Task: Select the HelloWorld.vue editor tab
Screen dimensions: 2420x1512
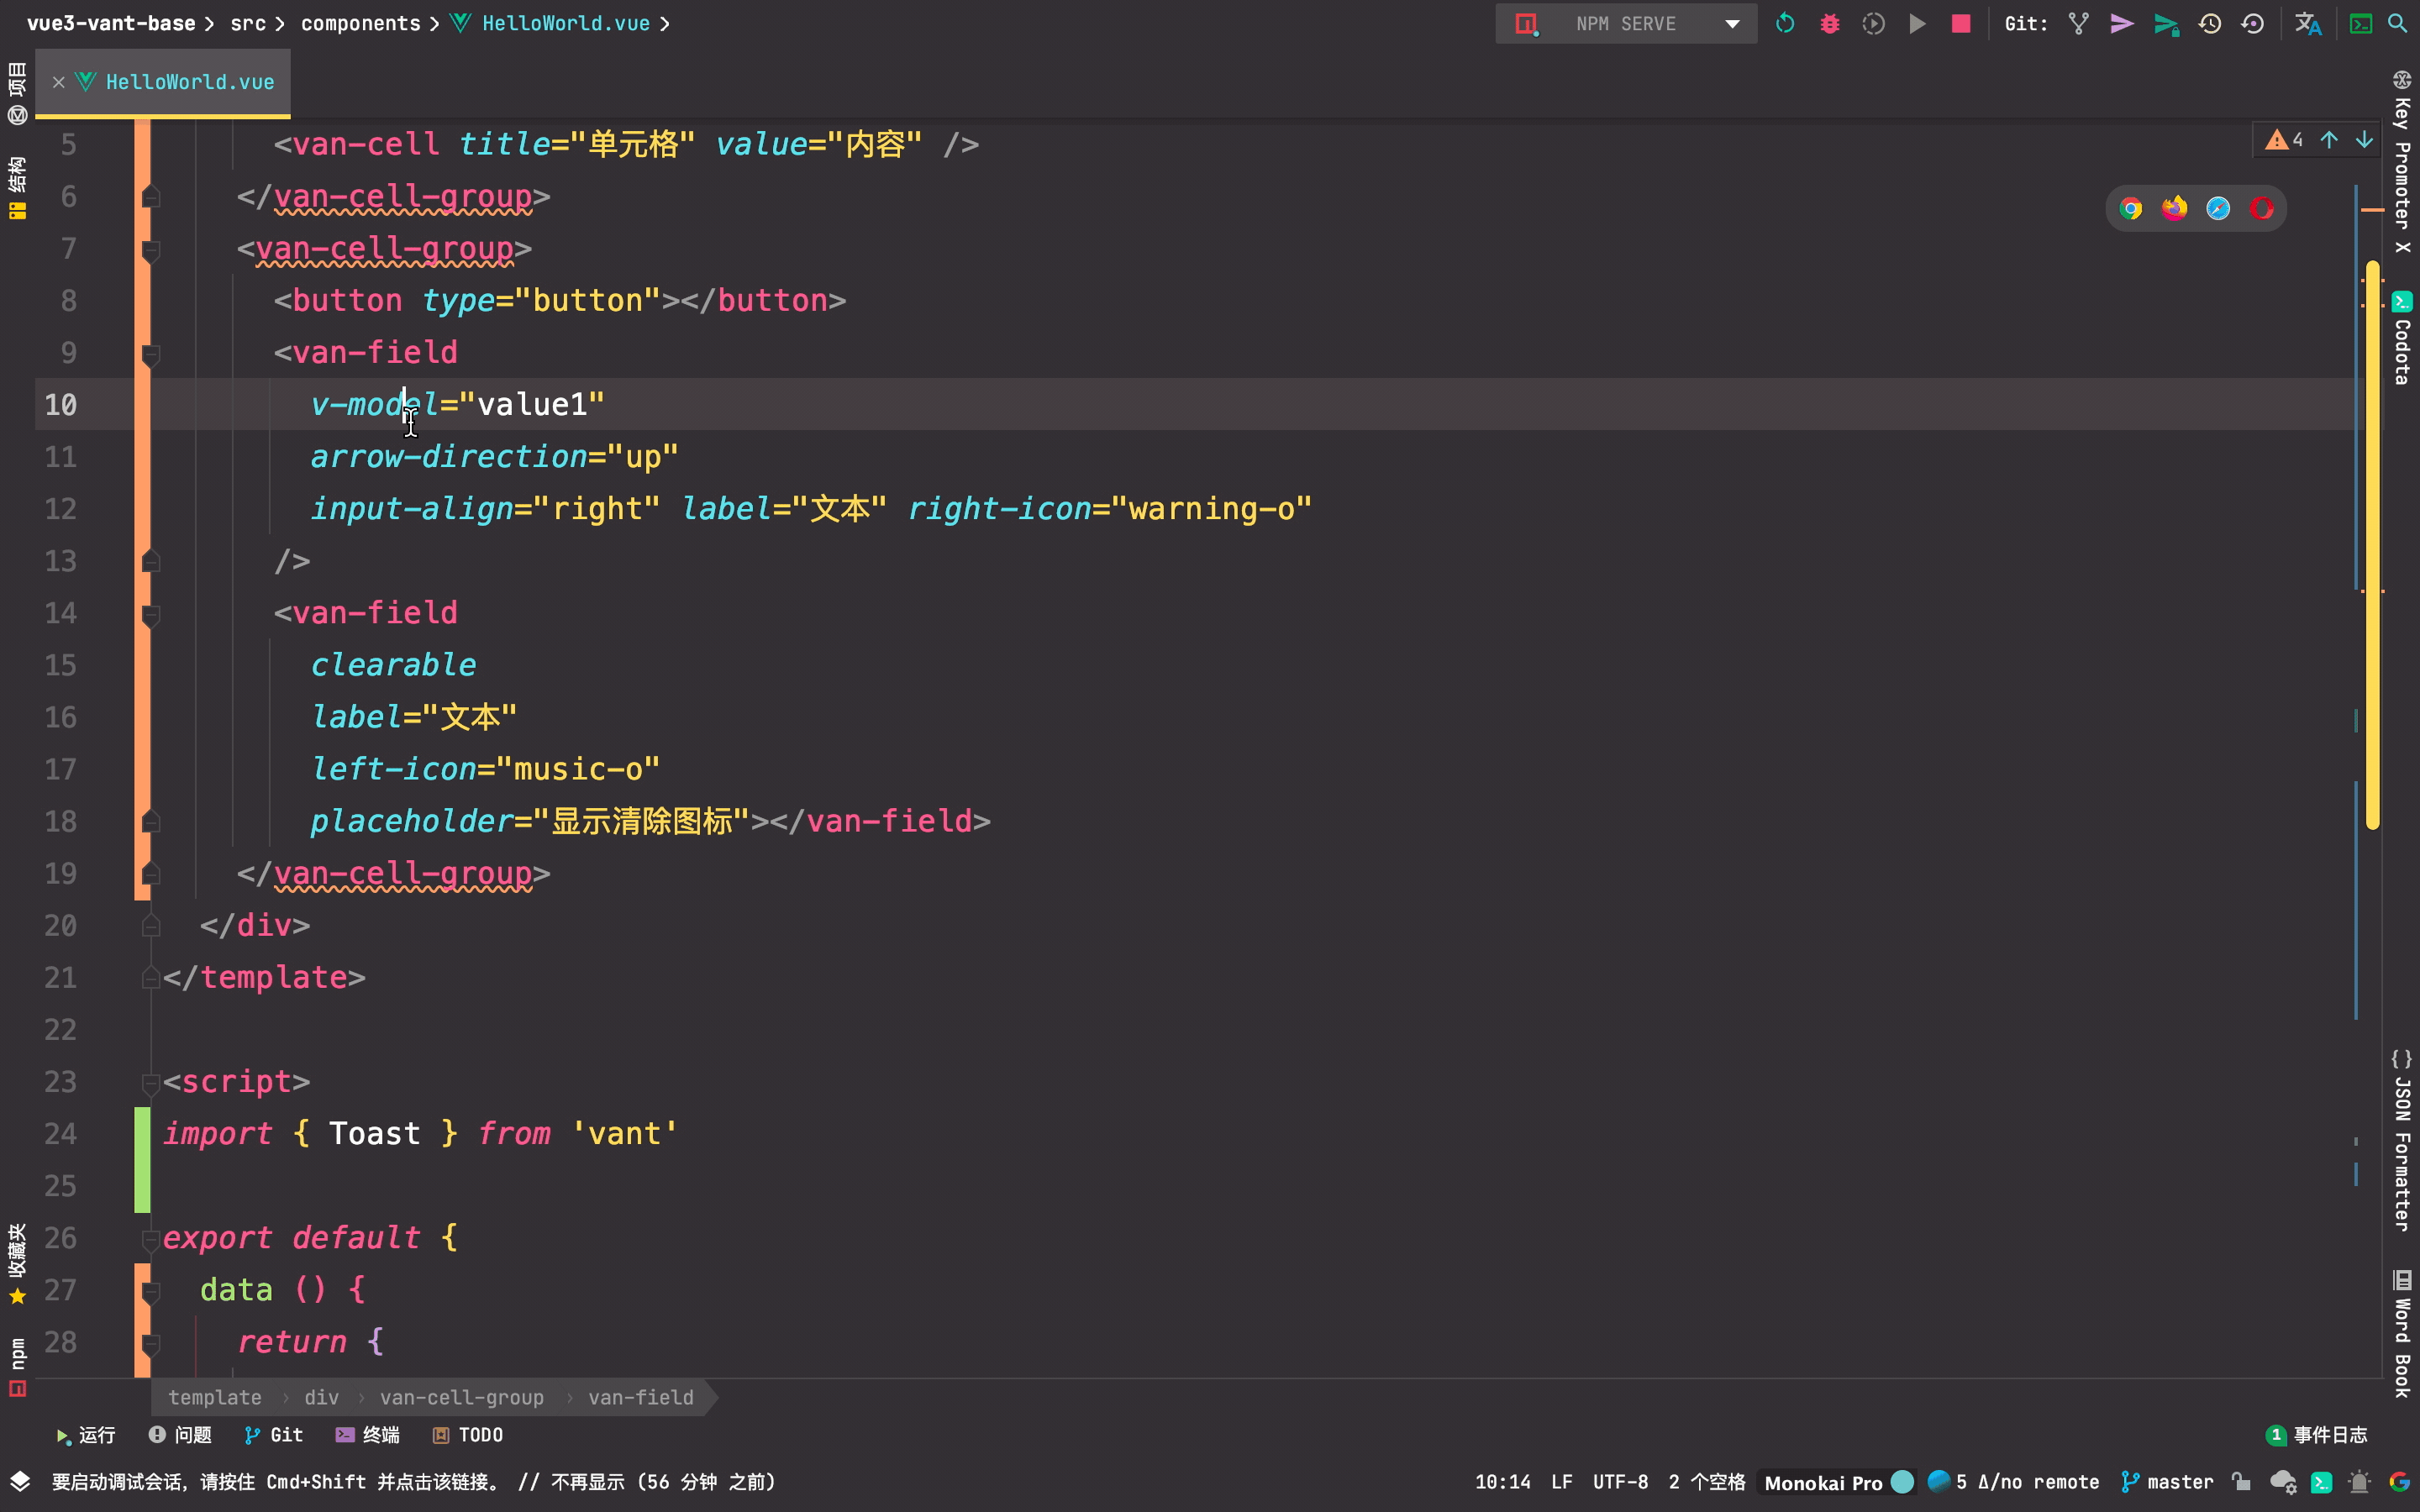Action: coord(189,82)
